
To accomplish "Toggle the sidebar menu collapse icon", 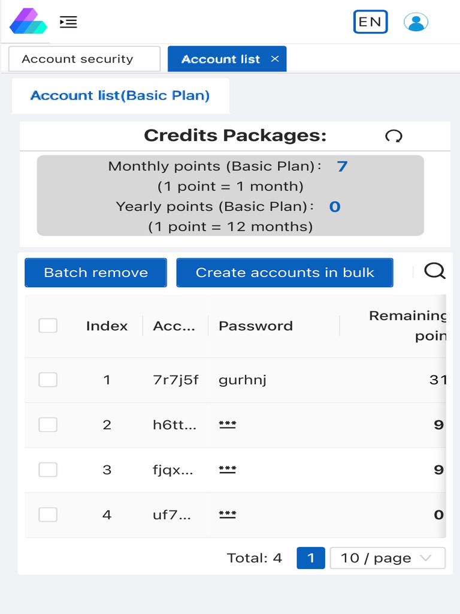I will click(68, 22).
